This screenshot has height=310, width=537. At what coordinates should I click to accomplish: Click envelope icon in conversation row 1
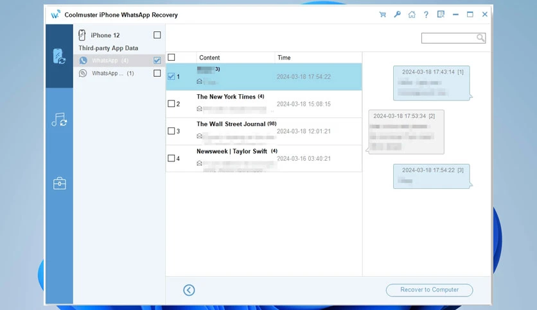click(199, 81)
